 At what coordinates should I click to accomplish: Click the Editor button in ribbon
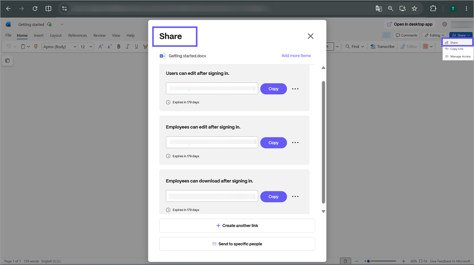pos(409,47)
